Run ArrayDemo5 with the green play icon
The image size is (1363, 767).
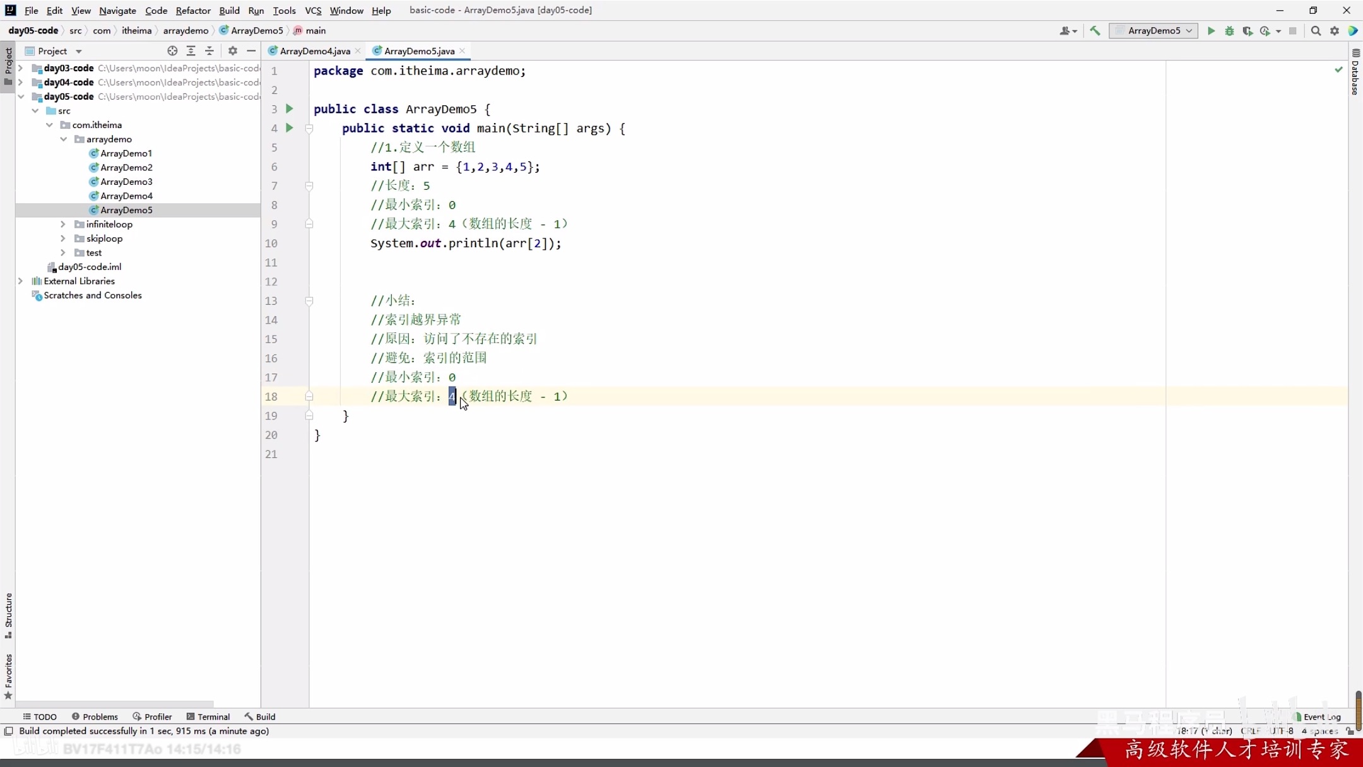pyautogui.click(x=1210, y=30)
